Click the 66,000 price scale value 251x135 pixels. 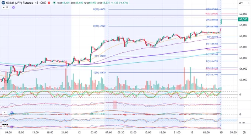click(x=243, y=47)
